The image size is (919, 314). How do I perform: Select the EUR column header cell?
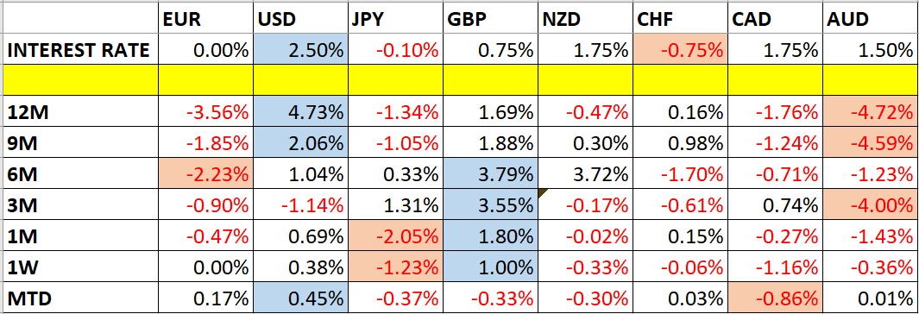(205, 19)
